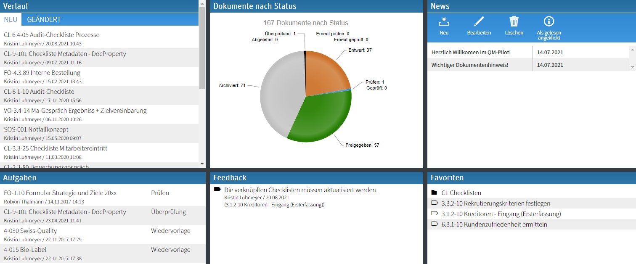Click Wiedervorlage status of 4-015 Bio-Label
Screen dimensions: 636x264
[x=171, y=250]
